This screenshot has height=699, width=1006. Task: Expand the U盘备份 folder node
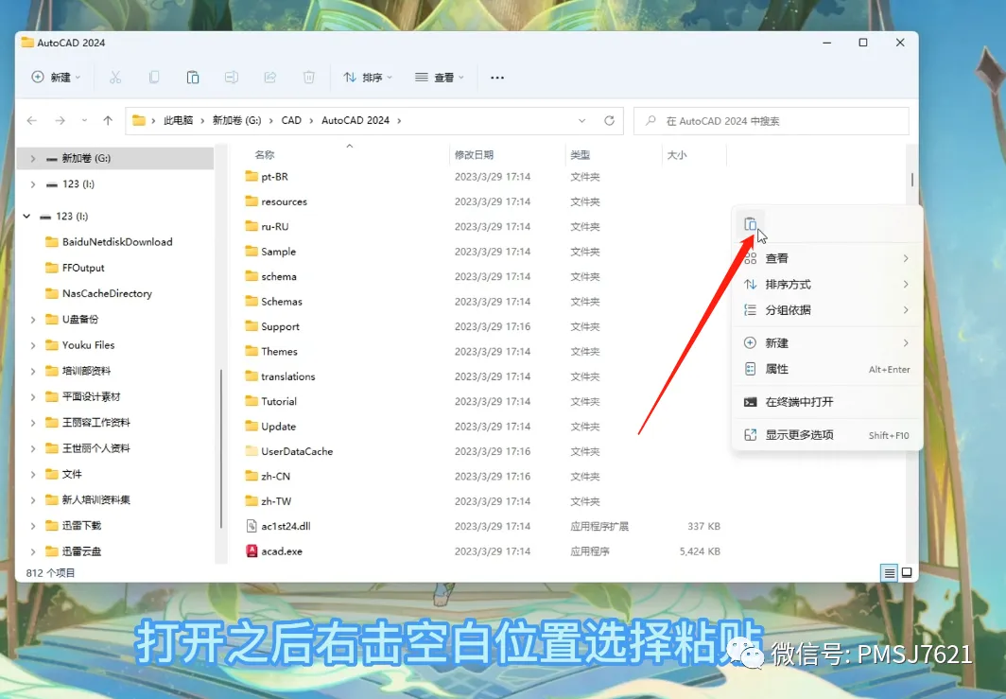point(33,319)
